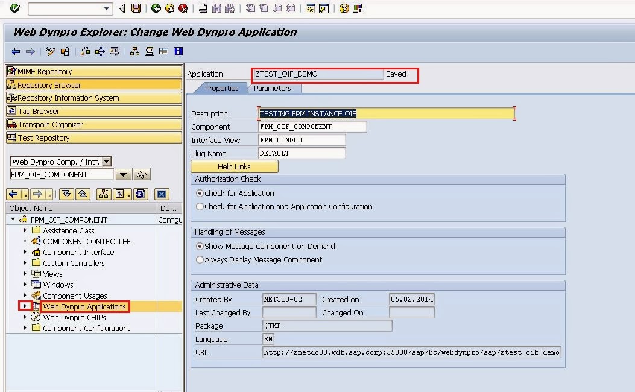Screen dimensions: 635x392
Task: Click the Description text field
Action: tap(386, 113)
